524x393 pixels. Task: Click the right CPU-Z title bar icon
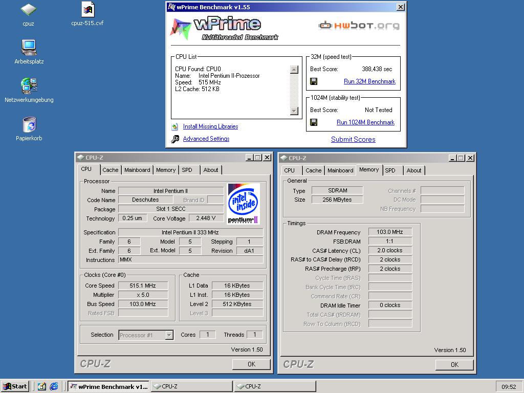tap(283, 158)
